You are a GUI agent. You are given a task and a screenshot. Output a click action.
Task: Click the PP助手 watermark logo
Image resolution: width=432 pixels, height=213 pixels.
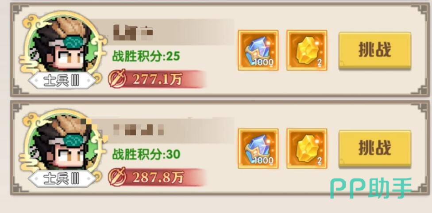(x=371, y=188)
